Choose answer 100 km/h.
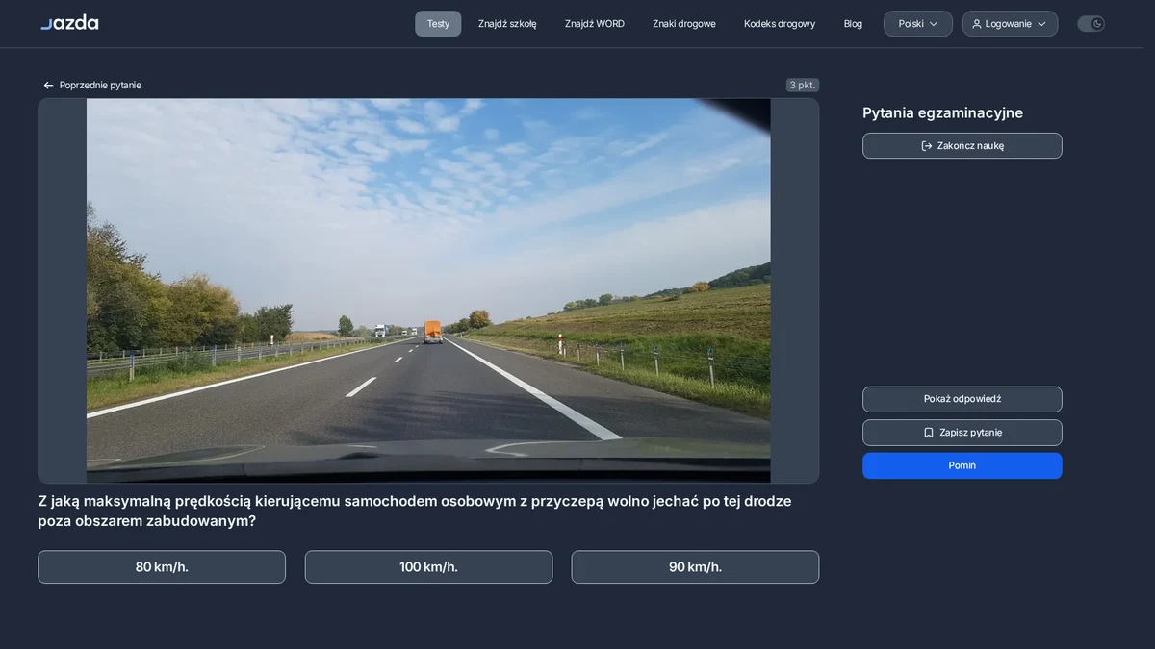 (x=428, y=567)
